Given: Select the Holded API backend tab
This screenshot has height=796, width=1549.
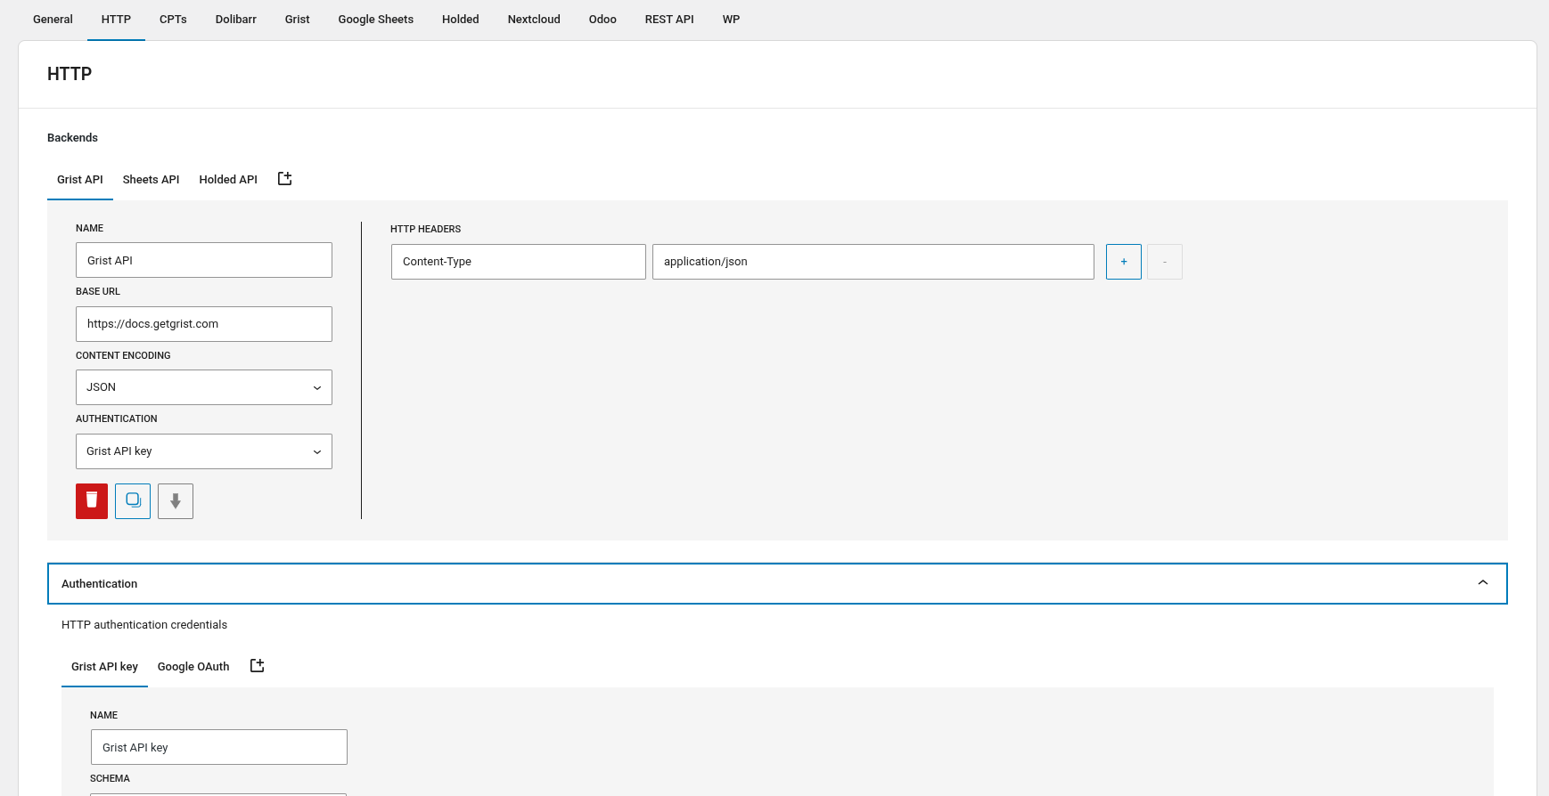Looking at the screenshot, I should click(228, 180).
